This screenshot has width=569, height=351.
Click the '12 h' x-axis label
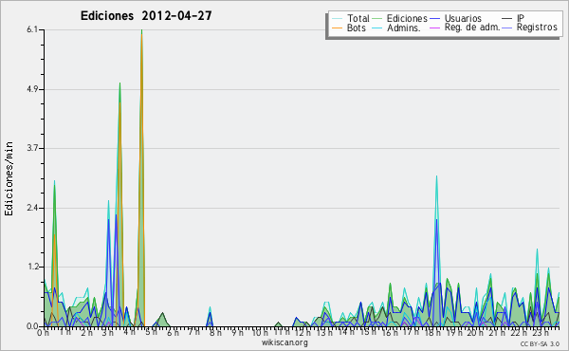303,333
